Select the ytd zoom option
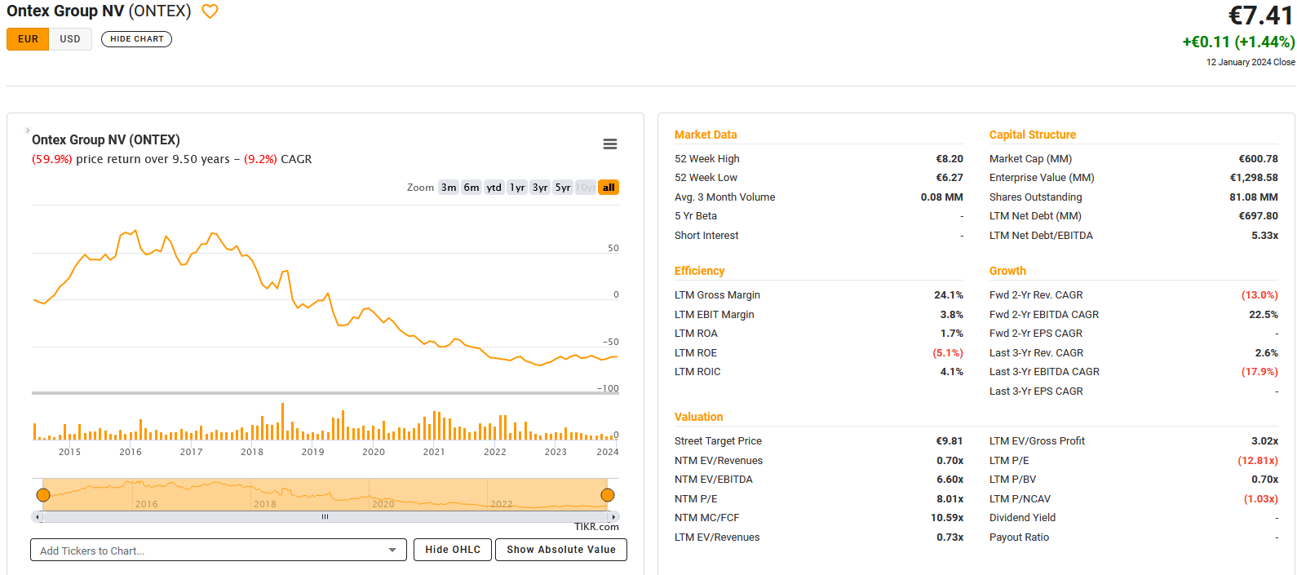Image resolution: width=1297 pixels, height=575 pixels. [x=494, y=188]
